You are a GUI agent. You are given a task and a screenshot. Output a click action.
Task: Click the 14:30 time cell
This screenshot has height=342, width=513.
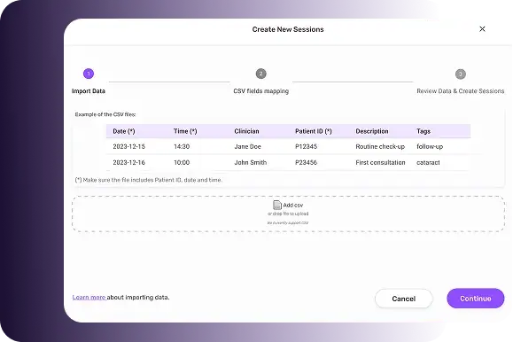tap(182, 146)
